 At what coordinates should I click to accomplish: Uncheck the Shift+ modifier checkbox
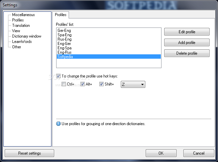tap(101, 84)
